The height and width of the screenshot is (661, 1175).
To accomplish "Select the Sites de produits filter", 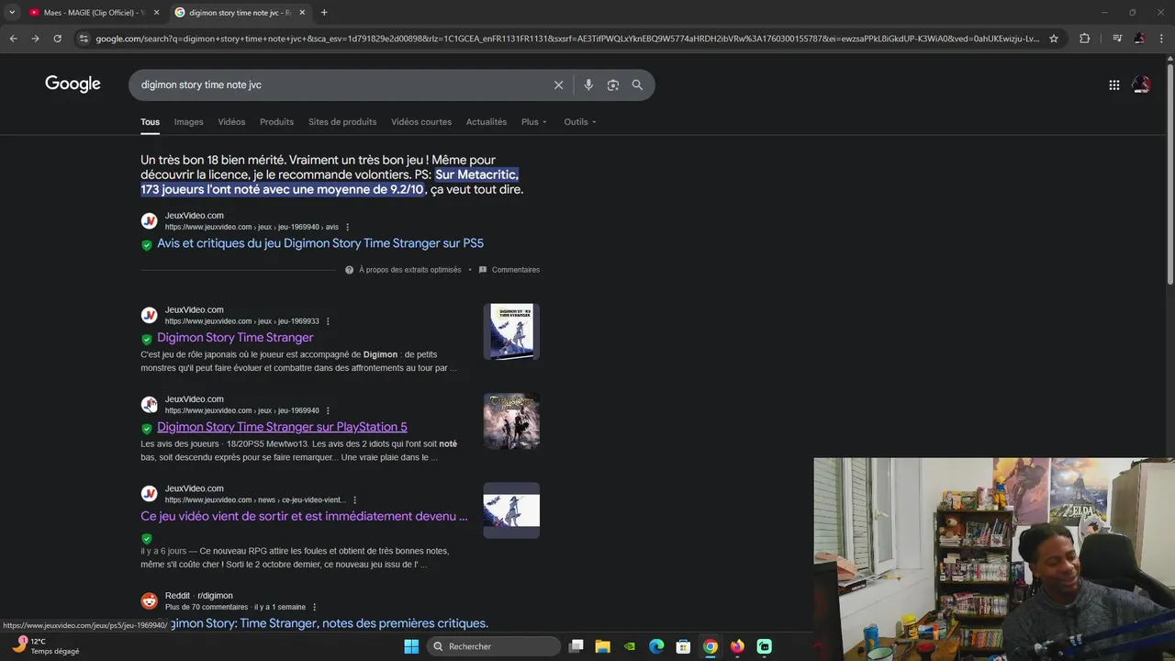I will [342, 121].
